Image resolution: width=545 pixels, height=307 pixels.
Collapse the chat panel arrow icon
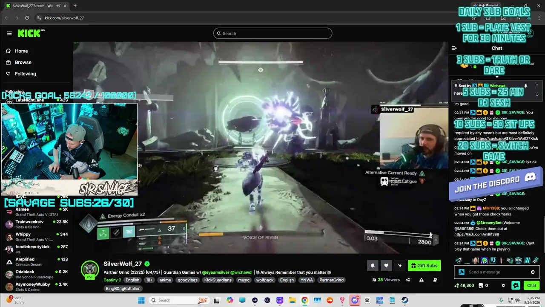coord(454,48)
